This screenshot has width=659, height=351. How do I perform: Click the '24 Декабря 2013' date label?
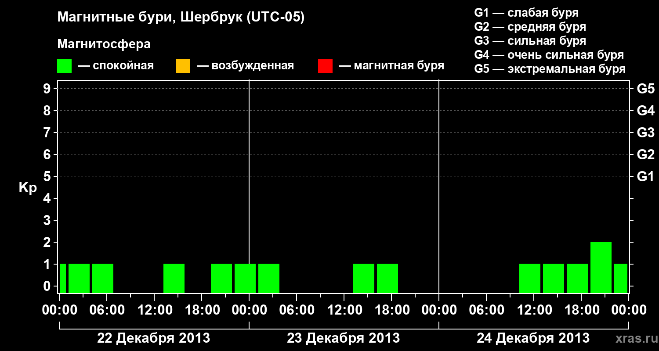point(533,338)
